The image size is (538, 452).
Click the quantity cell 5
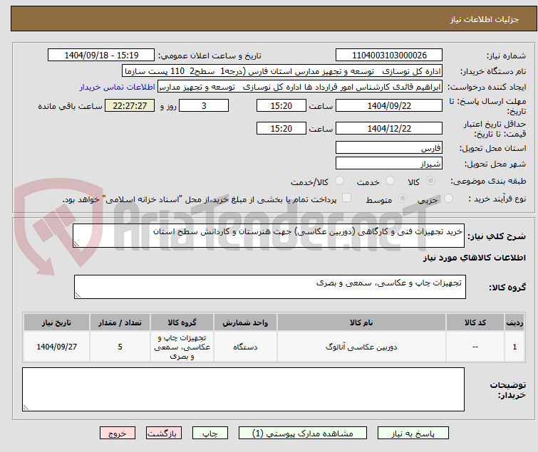click(120, 347)
